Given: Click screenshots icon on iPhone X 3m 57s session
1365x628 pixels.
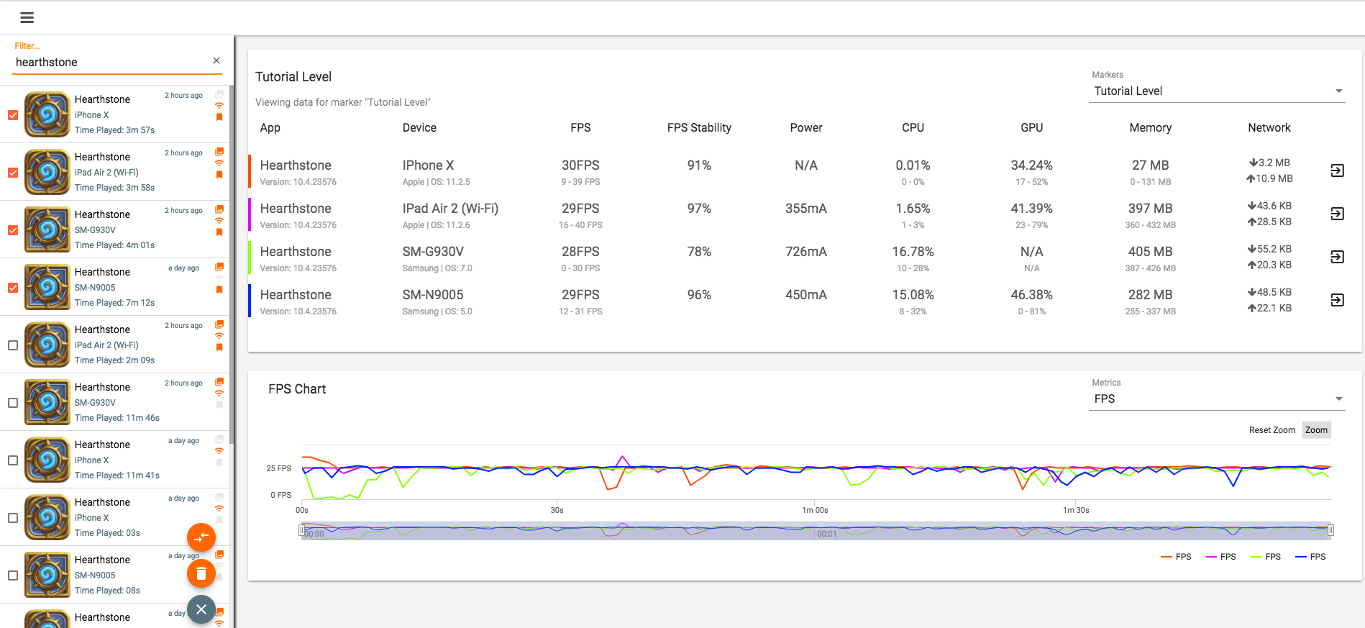Looking at the screenshot, I should [219, 94].
